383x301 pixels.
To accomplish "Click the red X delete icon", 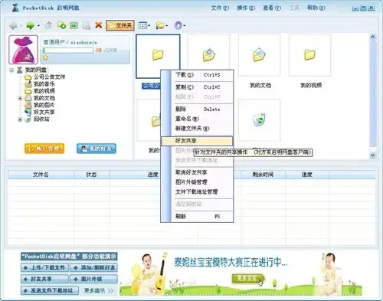I will [x=99, y=25].
